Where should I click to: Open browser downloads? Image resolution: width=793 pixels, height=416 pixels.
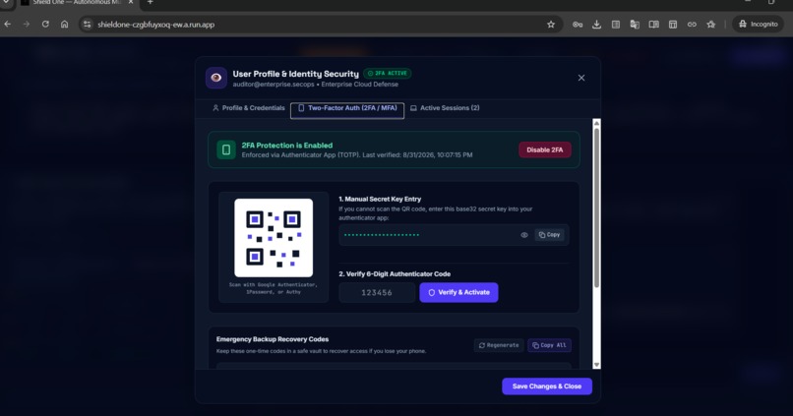click(x=597, y=25)
